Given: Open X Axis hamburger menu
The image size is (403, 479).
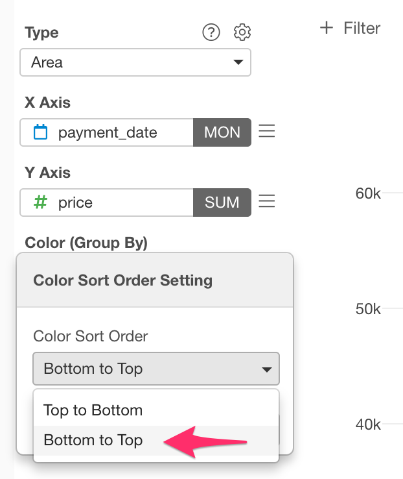Looking at the screenshot, I should click(267, 131).
